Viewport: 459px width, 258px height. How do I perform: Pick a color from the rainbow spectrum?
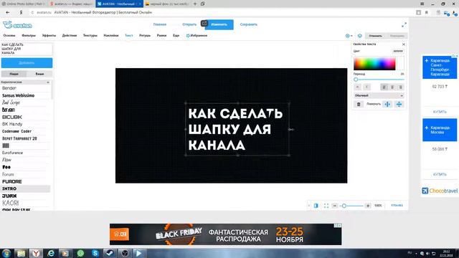tap(374, 64)
